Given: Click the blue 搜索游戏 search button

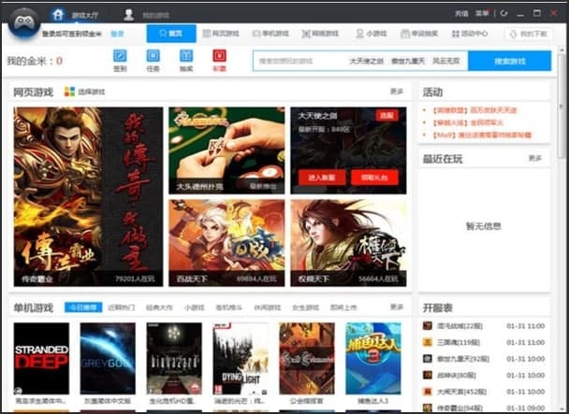Looking at the screenshot, I should tap(509, 61).
